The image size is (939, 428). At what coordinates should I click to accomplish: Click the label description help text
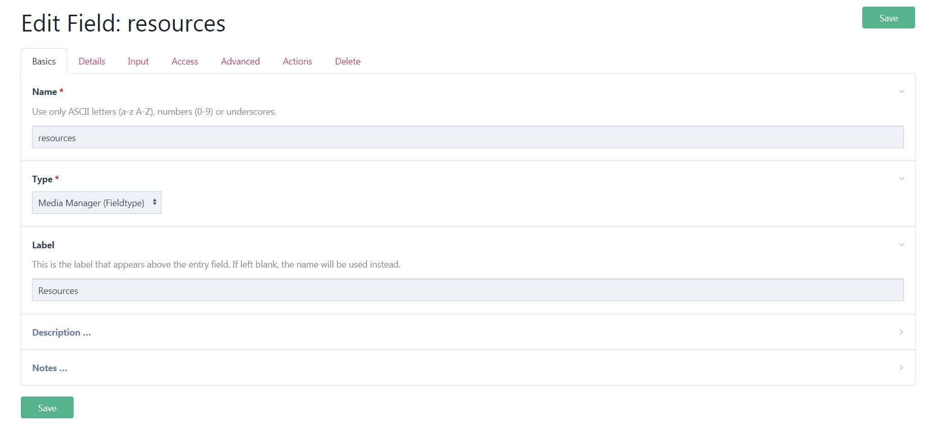[x=216, y=265]
